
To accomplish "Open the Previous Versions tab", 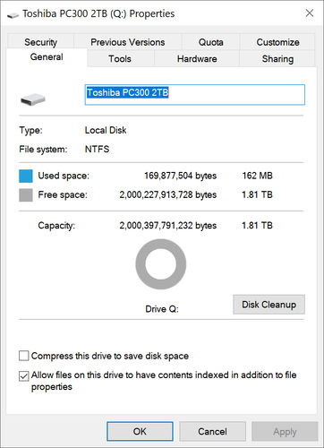I will coord(128,42).
